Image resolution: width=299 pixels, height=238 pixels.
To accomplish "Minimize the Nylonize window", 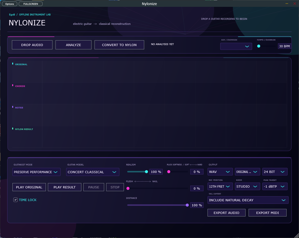I will coord(287,4).
